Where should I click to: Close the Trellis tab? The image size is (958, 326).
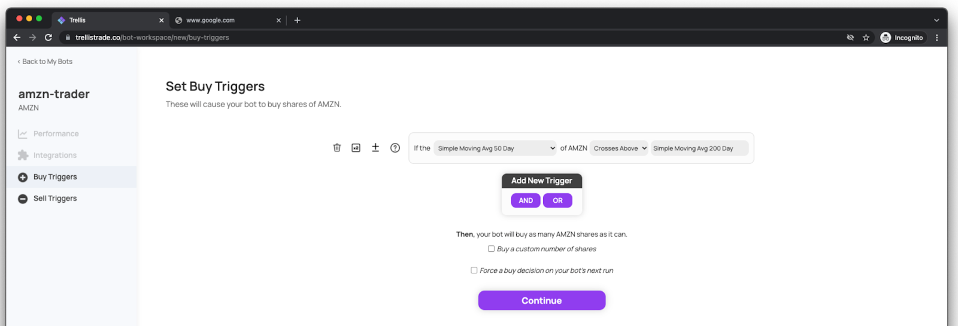(161, 20)
